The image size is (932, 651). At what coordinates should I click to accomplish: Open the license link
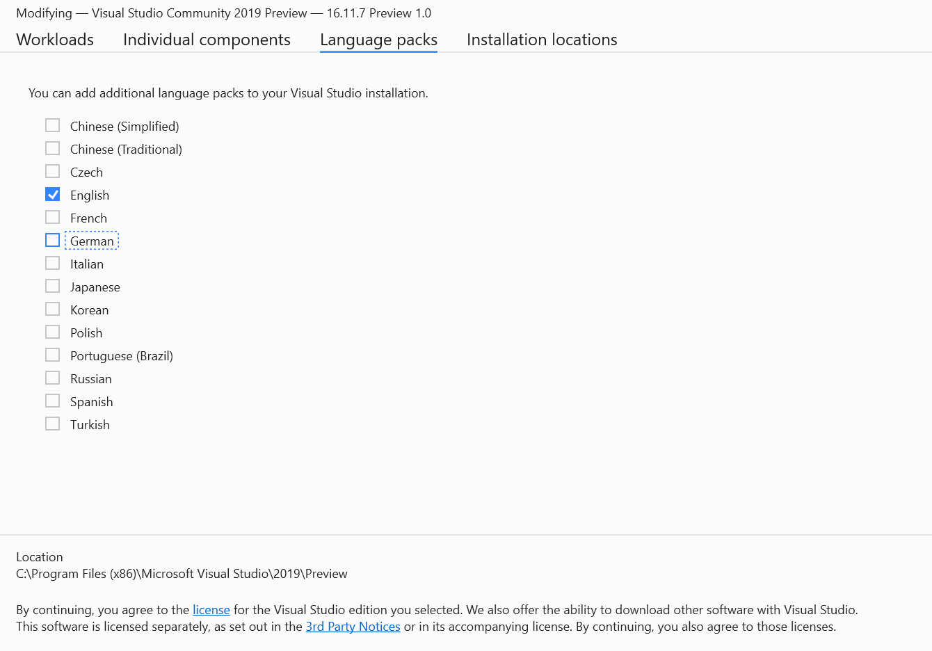click(x=211, y=609)
